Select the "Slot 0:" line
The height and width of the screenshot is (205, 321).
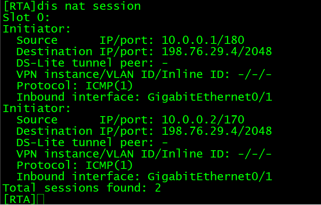pyautogui.click(x=26, y=17)
